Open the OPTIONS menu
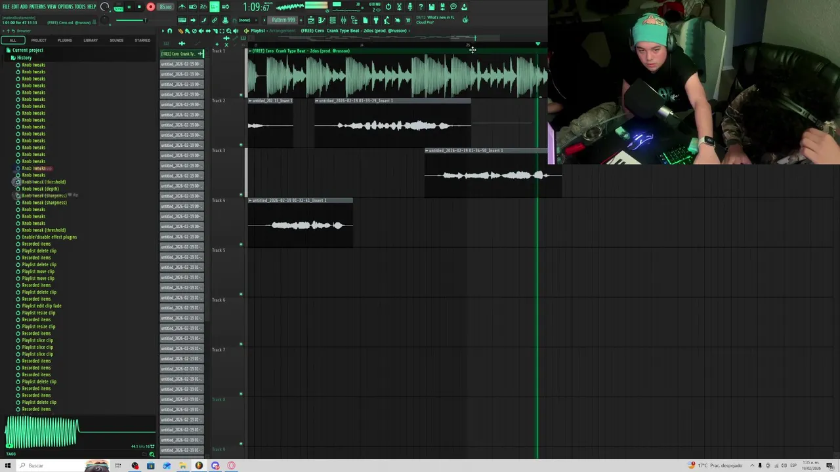This screenshot has width=840, height=472. pos(66,7)
